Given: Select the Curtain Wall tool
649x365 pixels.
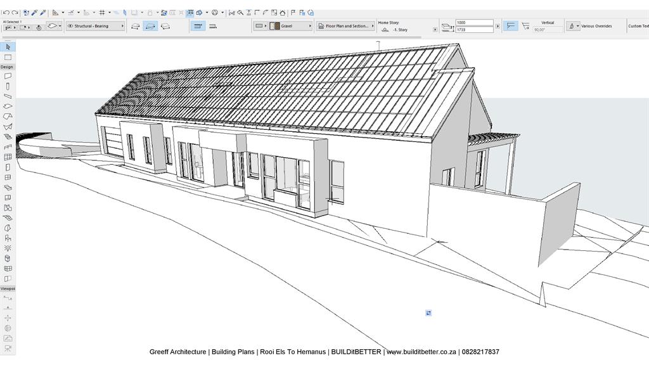Looking at the screenshot, I should pyautogui.click(x=8, y=157).
